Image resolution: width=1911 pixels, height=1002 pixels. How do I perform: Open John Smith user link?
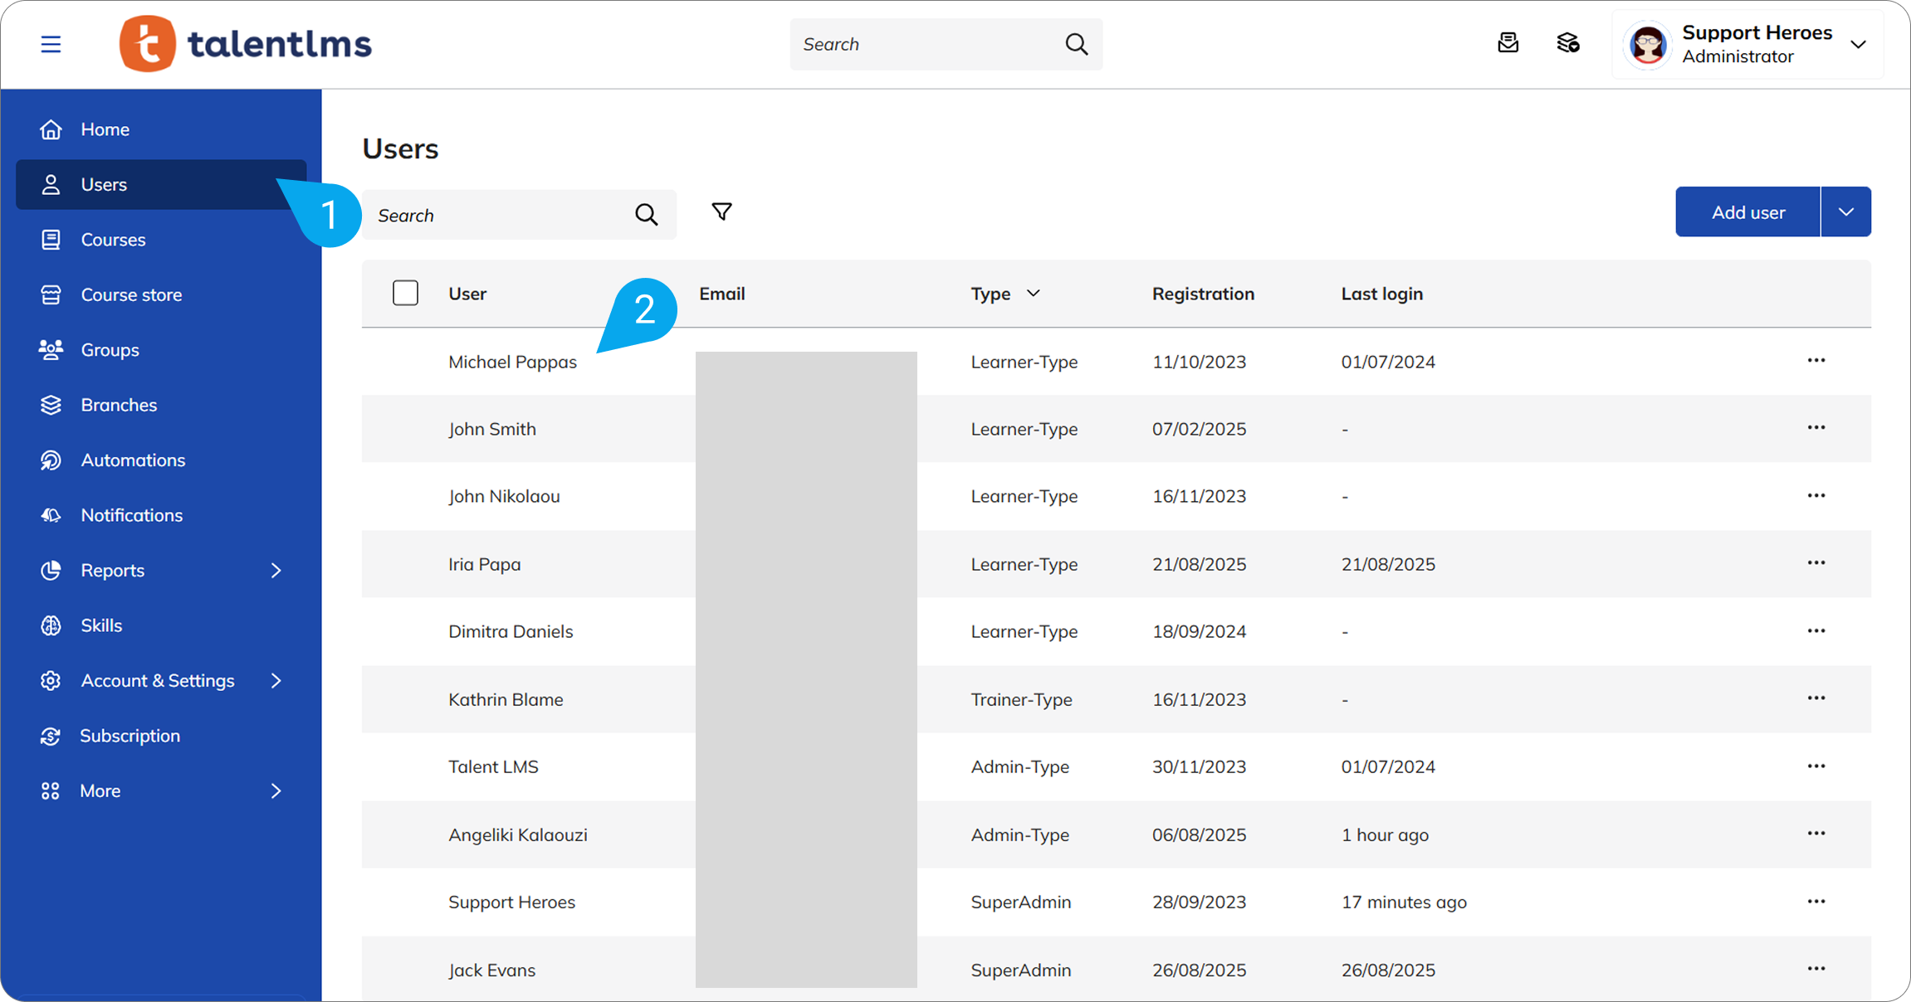coord(492,430)
